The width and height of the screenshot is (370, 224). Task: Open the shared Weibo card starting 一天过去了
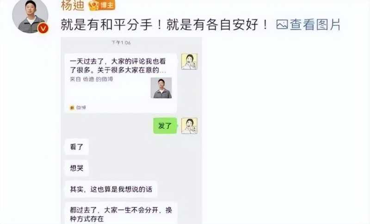coord(121,83)
